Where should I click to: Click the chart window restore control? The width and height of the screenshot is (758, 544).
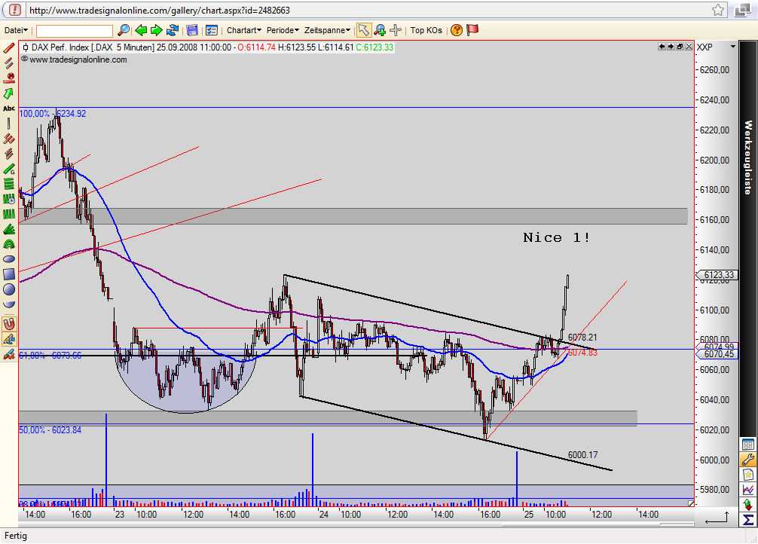pyautogui.click(x=680, y=47)
